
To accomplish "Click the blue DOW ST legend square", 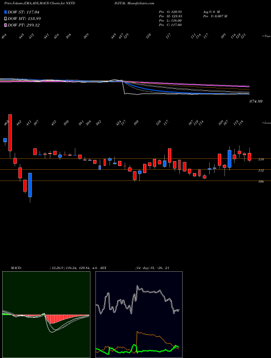I will point(5,12).
